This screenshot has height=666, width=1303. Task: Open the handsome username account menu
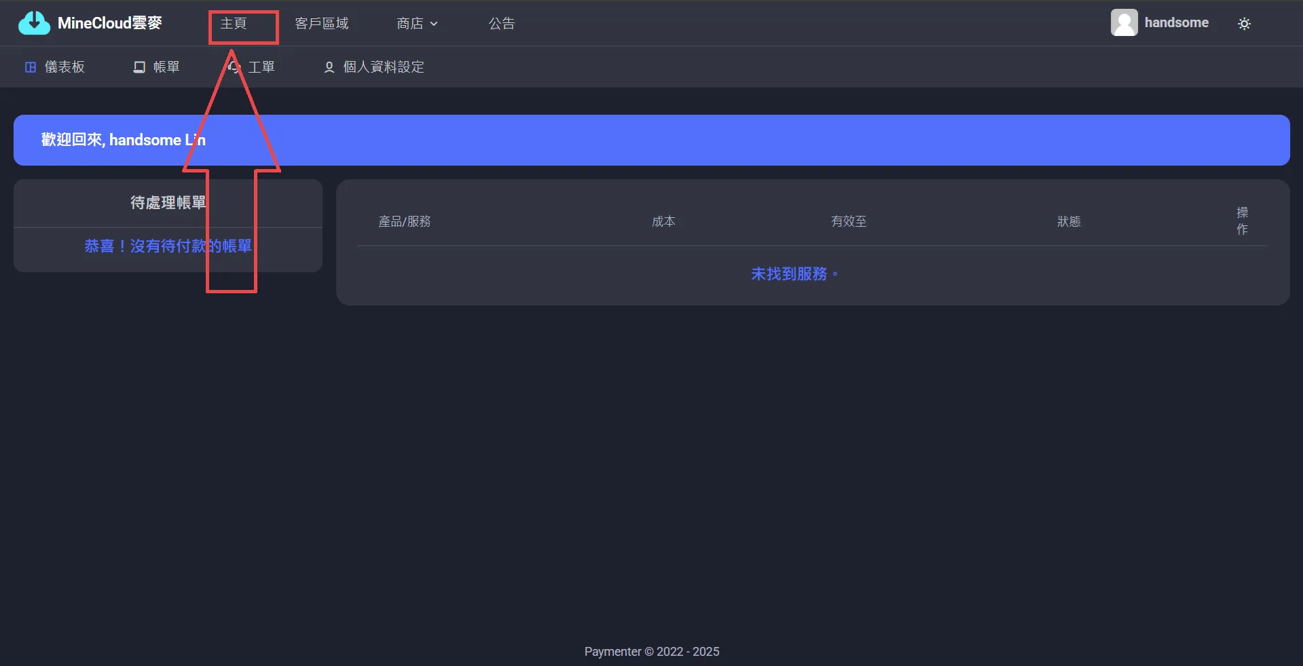pos(1176,23)
